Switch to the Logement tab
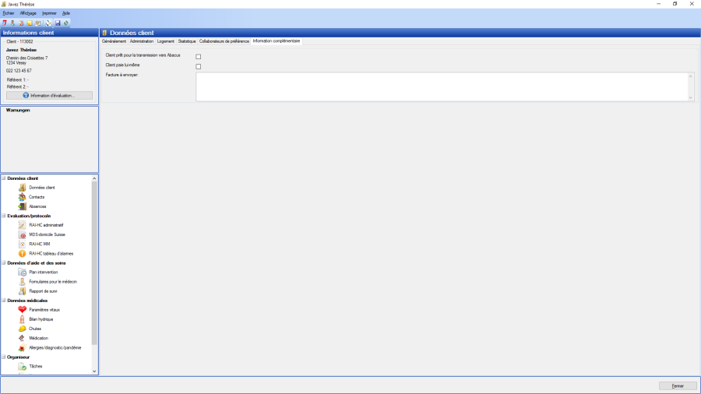This screenshot has height=394, width=701. [165, 41]
